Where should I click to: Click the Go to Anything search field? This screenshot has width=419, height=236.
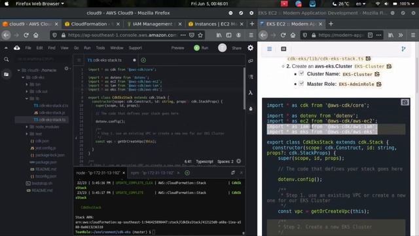41,59
